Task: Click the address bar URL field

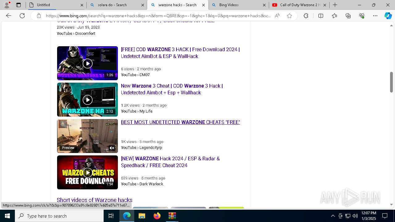Action: 158,16
